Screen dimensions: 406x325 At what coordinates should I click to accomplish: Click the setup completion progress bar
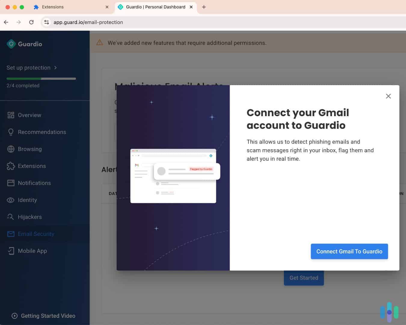point(41,79)
